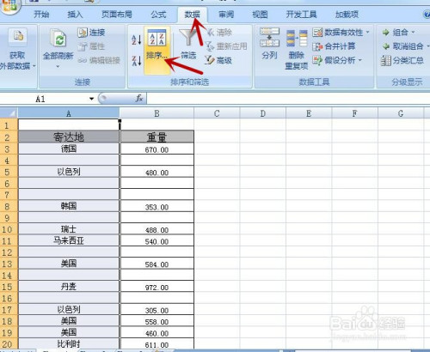Click Consolidate (合并计算)
The width and height of the screenshot is (430, 352).
pyautogui.click(x=334, y=46)
